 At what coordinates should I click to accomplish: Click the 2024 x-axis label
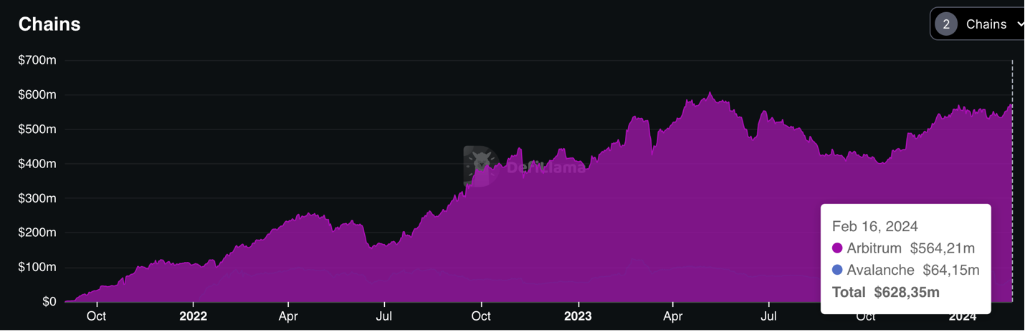[963, 316]
